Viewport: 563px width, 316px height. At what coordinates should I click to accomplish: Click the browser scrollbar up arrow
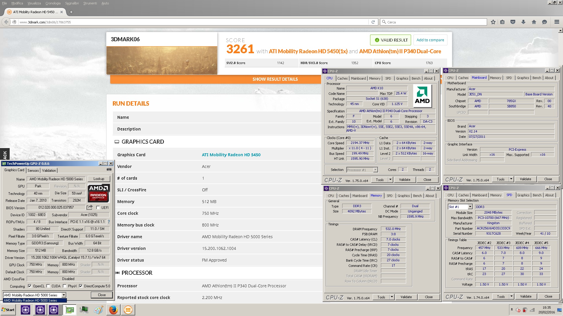[x=560, y=30]
